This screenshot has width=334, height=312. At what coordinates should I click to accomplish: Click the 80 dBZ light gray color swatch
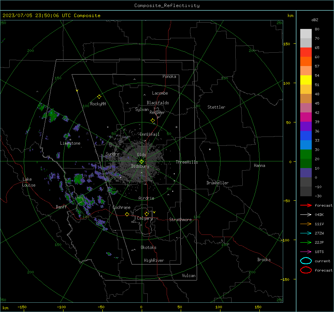(x=306, y=34)
